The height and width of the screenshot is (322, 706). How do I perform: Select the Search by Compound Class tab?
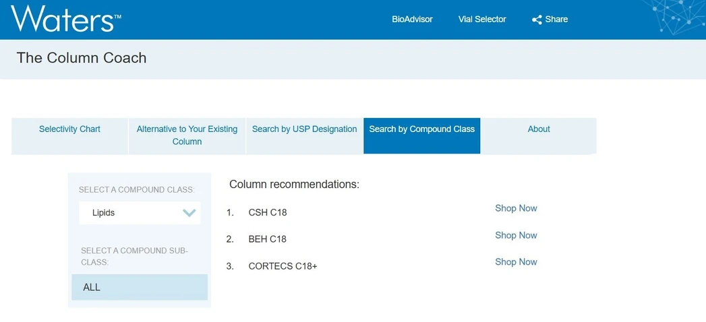point(422,136)
